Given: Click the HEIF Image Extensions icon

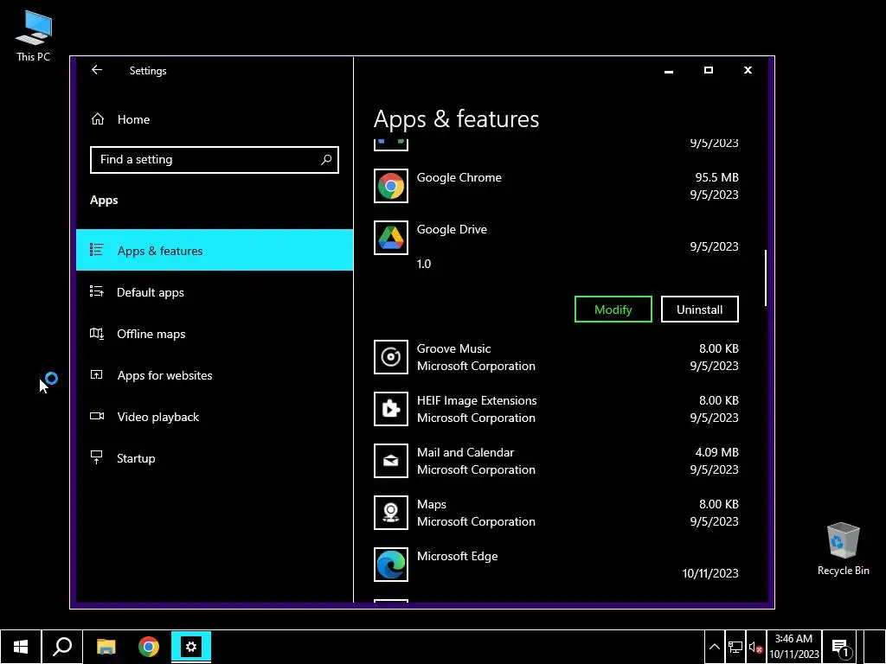Looking at the screenshot, I should coord(390,409).
